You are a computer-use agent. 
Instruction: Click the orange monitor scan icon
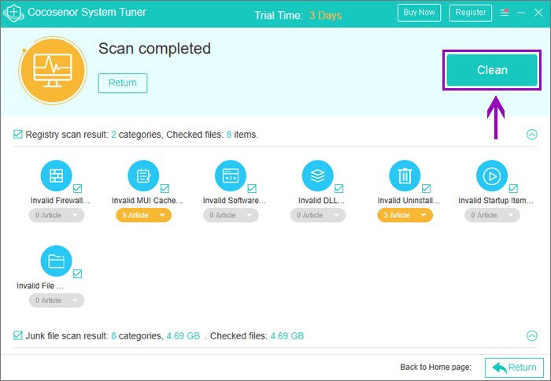53,70
